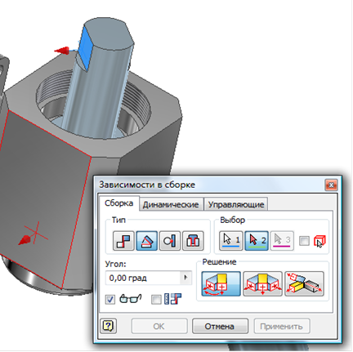
Task: Click the preview glasses icon
Action: [131, 299]
